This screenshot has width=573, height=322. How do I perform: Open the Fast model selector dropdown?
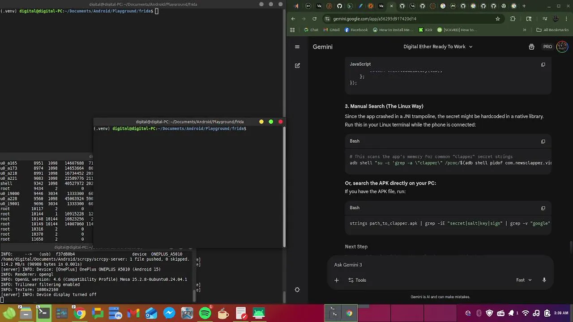pos(524,280)
